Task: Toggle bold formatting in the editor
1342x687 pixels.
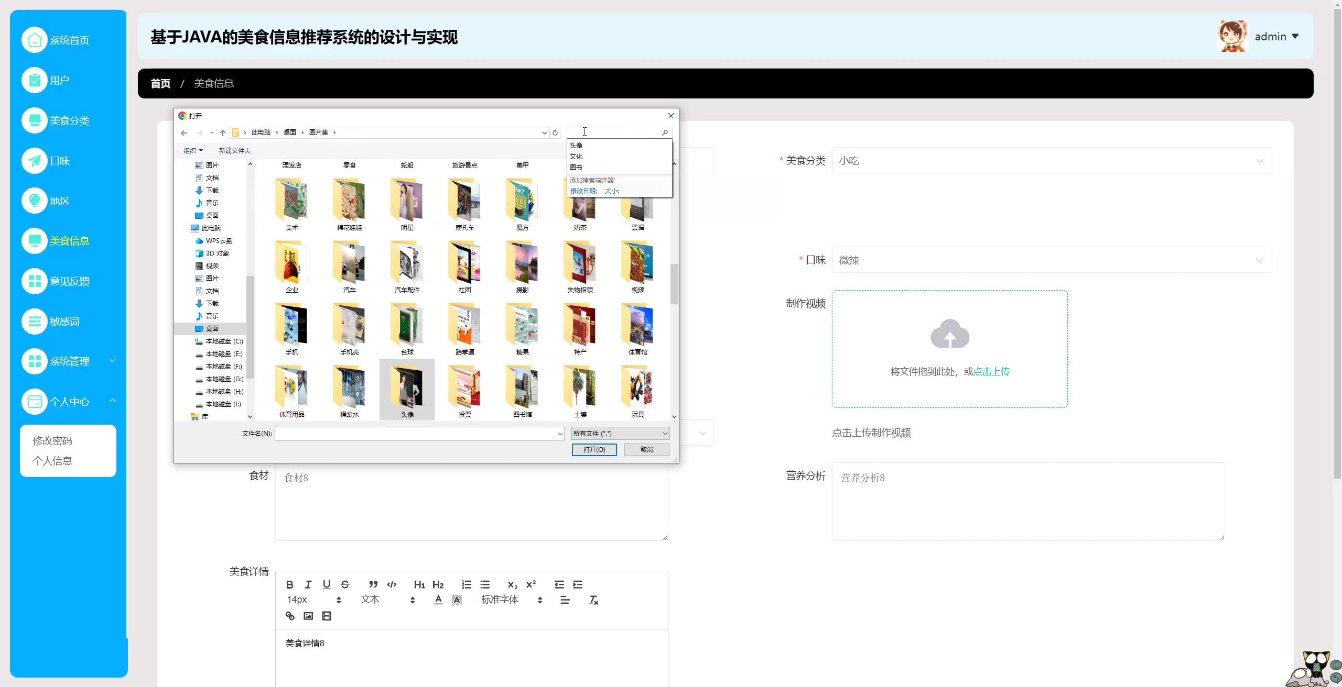Action: [289, 584]
